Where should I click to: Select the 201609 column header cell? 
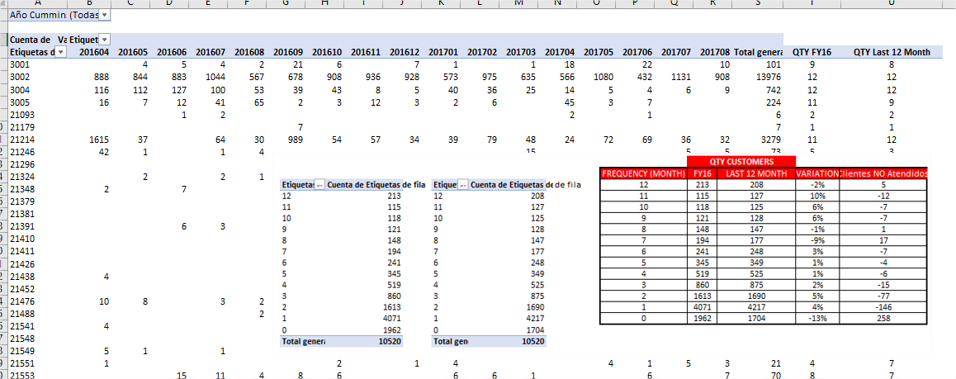pos(288,52)
